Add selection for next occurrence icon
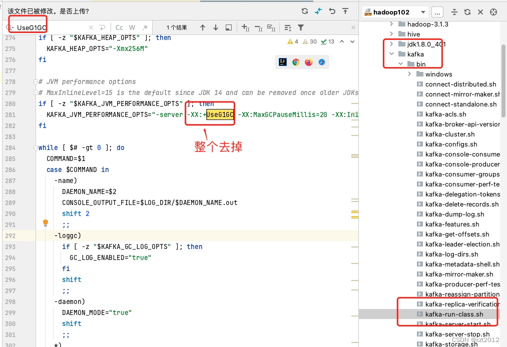 point(245,28)
